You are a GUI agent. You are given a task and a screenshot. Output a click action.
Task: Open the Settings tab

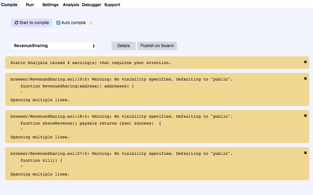click(50, 5)
